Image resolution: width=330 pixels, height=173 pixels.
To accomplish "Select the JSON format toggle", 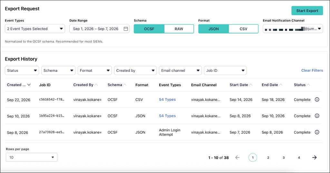I will (214, 29).
